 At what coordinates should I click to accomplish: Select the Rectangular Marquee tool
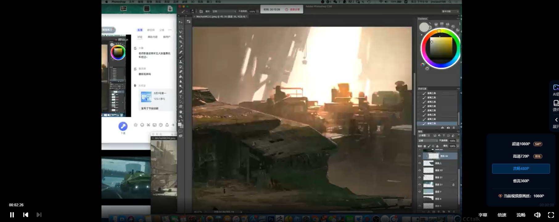tap(181, 27)
